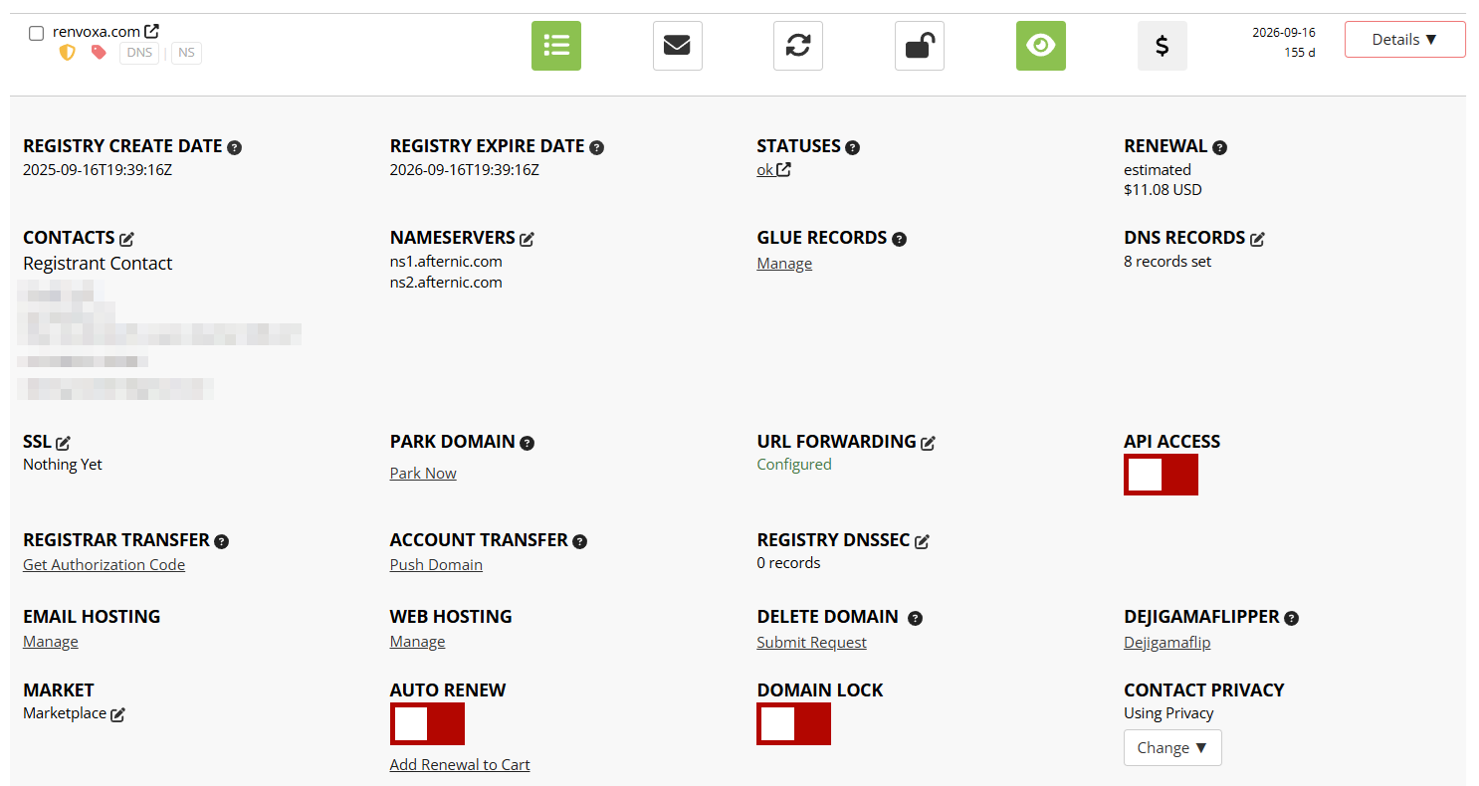Click the Park Now link
Screen dimensions: 1479x786
pos(423,474)
